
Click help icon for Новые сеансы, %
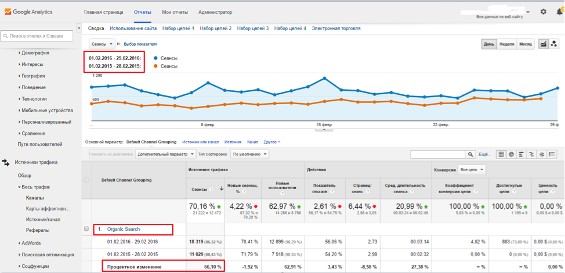[245, 191]
